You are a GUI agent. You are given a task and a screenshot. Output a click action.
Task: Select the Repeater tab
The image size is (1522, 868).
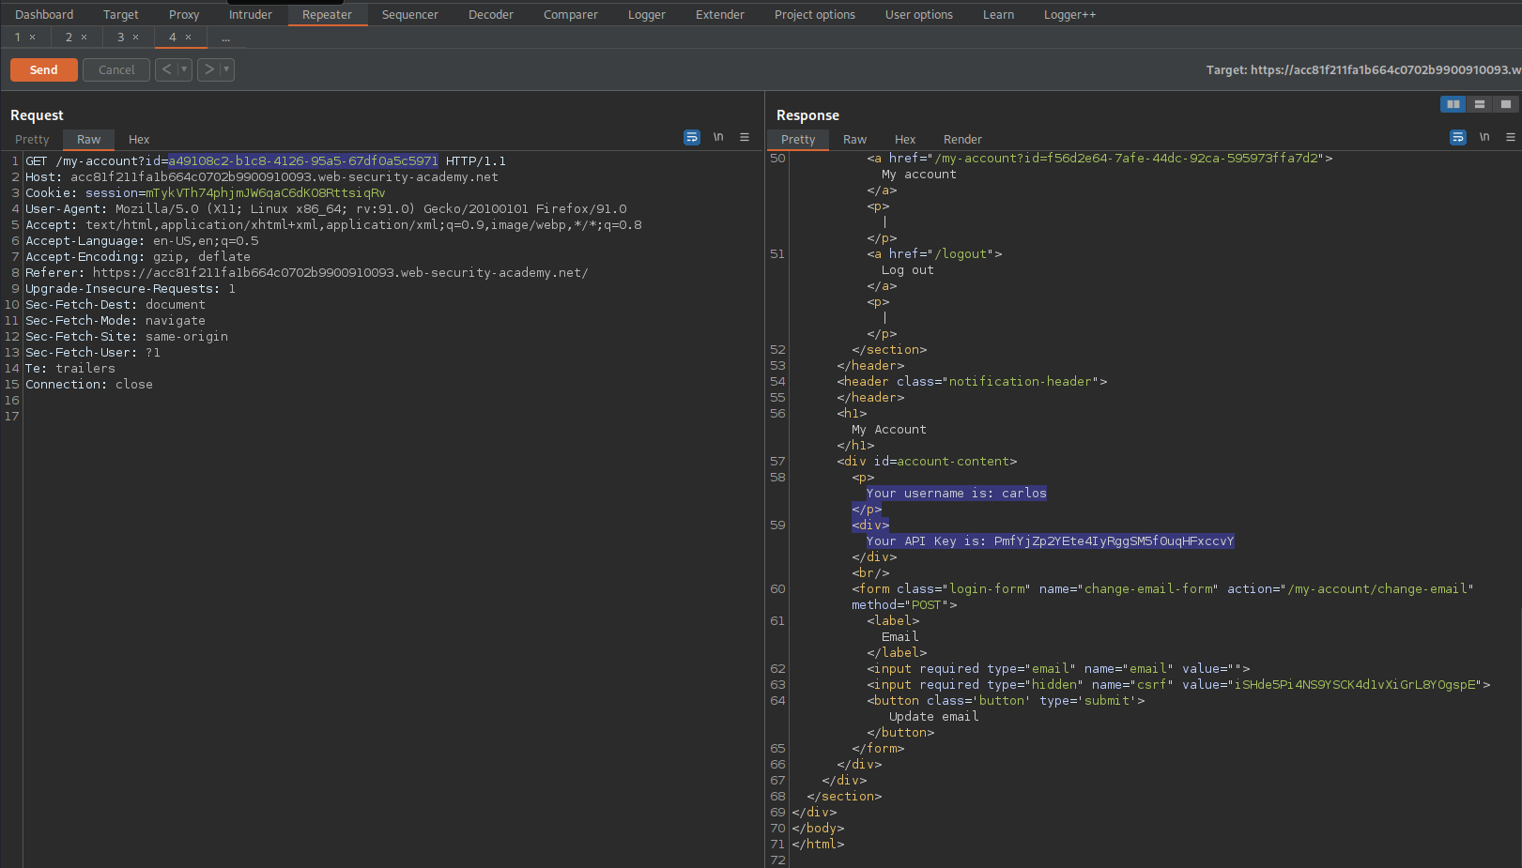[327, 14]
